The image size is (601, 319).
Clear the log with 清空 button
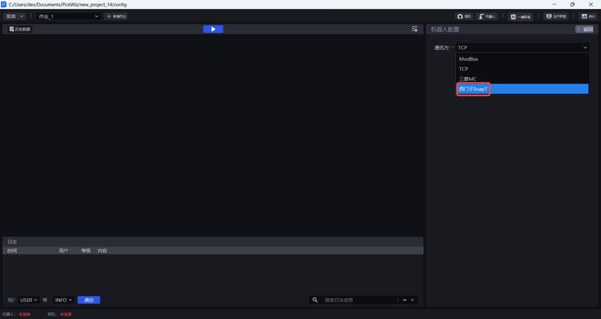click(x=89, y=300)
